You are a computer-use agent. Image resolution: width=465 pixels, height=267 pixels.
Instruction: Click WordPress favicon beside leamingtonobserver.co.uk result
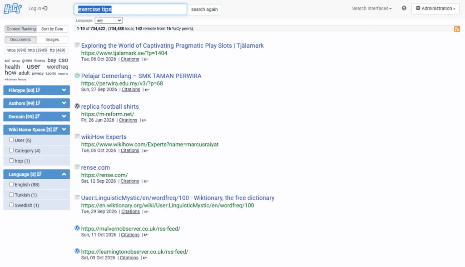[77, 251]
